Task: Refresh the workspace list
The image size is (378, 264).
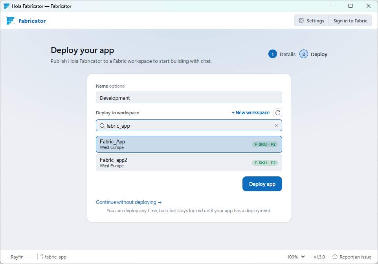Action: coord(278,113)
